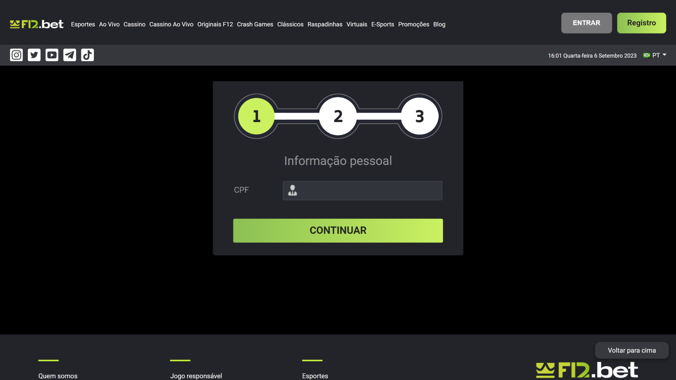Select step 1 in the progress indicator
Image resolution: width=676 pixels, height=380 pixels.
(256, 116)
